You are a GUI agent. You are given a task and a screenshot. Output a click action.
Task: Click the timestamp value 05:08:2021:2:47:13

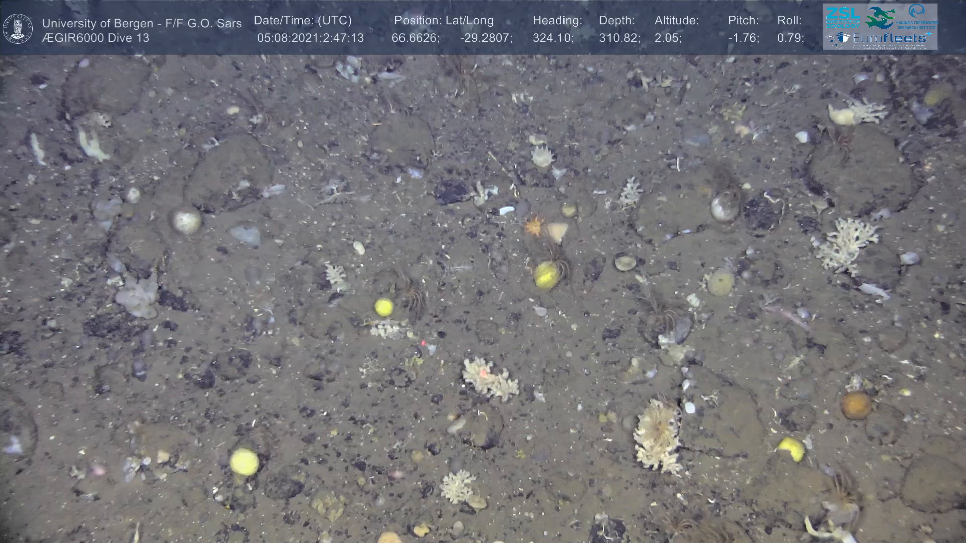coord(310,38)
